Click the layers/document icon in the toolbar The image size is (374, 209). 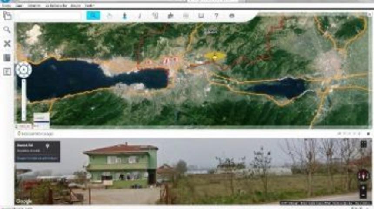155,16
